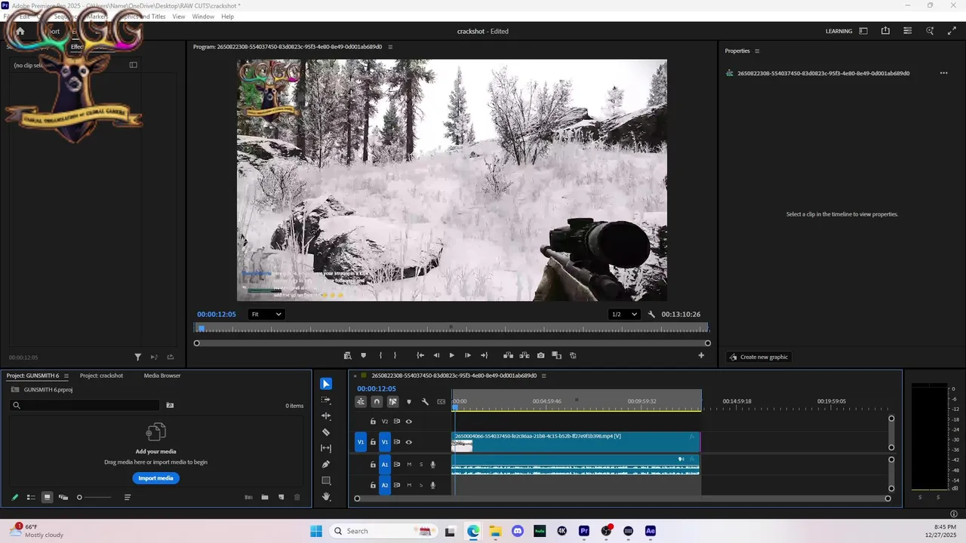
Task: Toggle captions track CC button
Action: [441, 402]
